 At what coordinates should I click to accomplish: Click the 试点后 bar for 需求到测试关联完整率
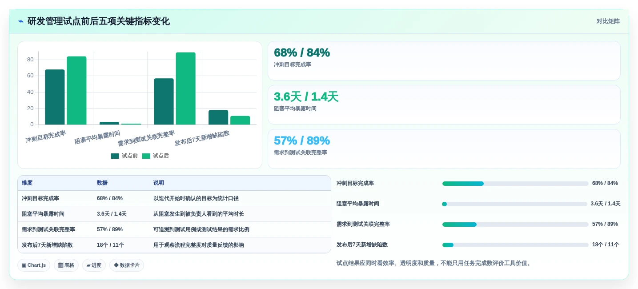pyautogui.click(x=185, y=88)
